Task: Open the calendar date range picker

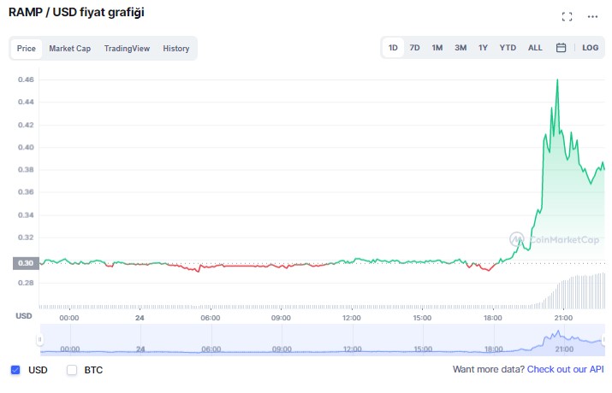Action: [x=561, y=48]
